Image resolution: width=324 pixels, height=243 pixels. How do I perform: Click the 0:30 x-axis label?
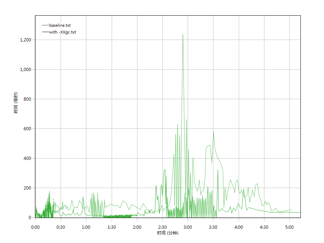click(61, 227)
